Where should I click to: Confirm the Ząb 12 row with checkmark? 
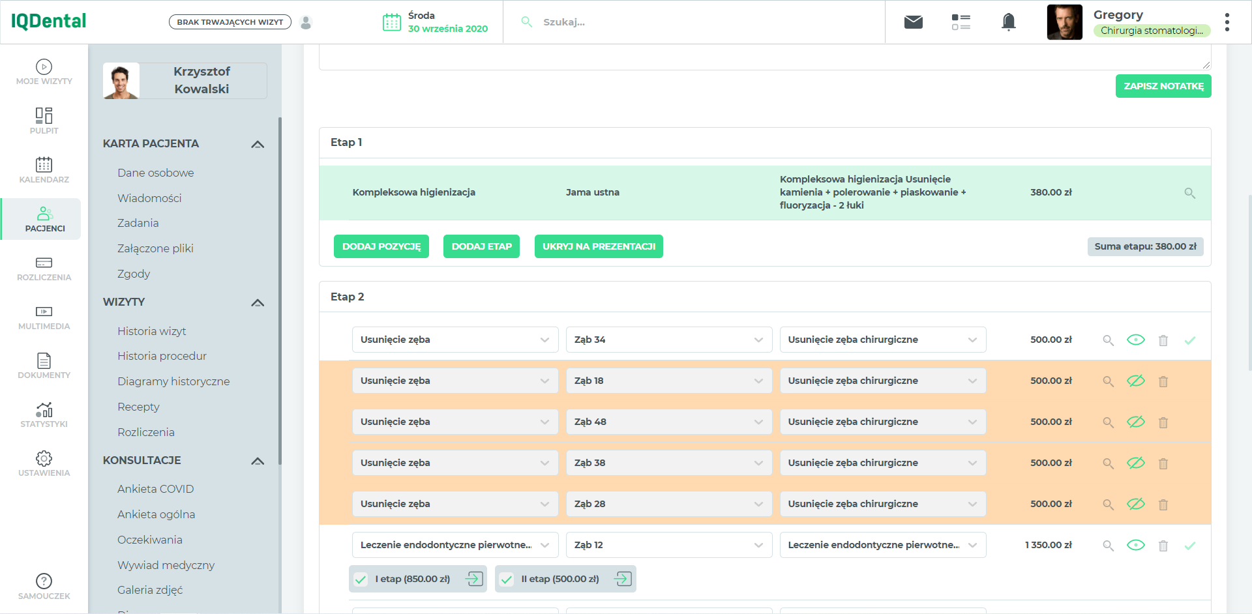[1190, 546]
